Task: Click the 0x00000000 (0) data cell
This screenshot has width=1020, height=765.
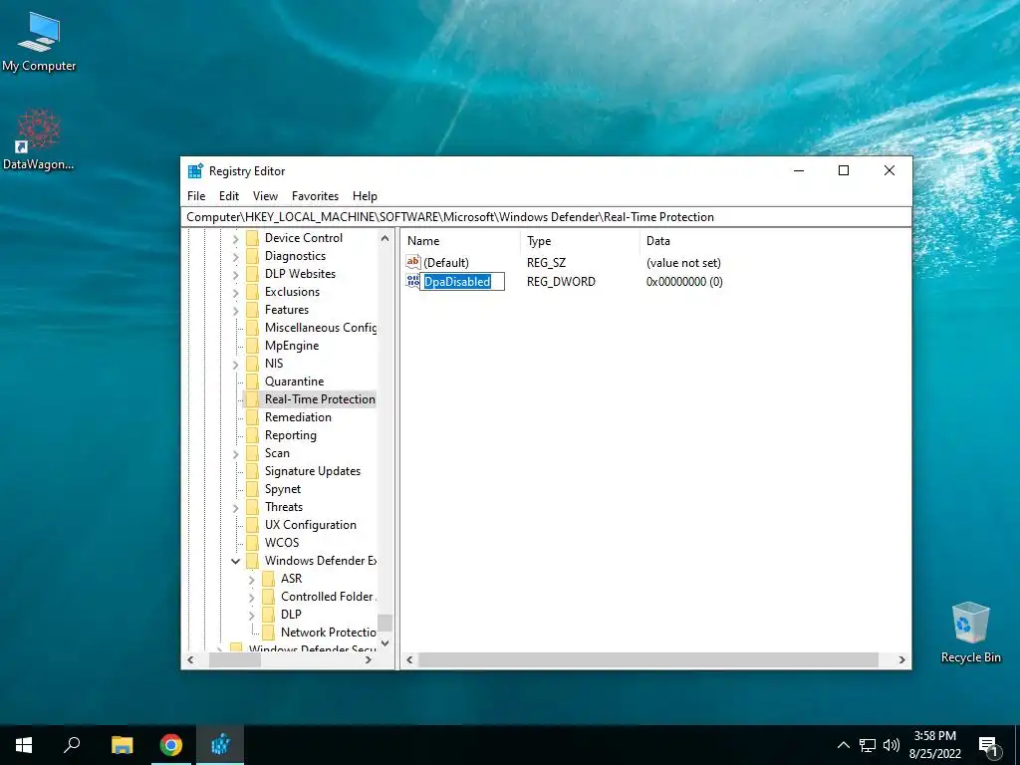Action: (684, 282)
